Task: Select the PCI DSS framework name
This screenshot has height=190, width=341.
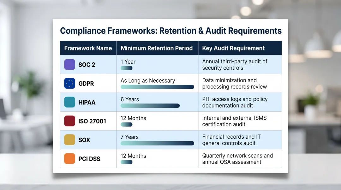Action: 89,159
